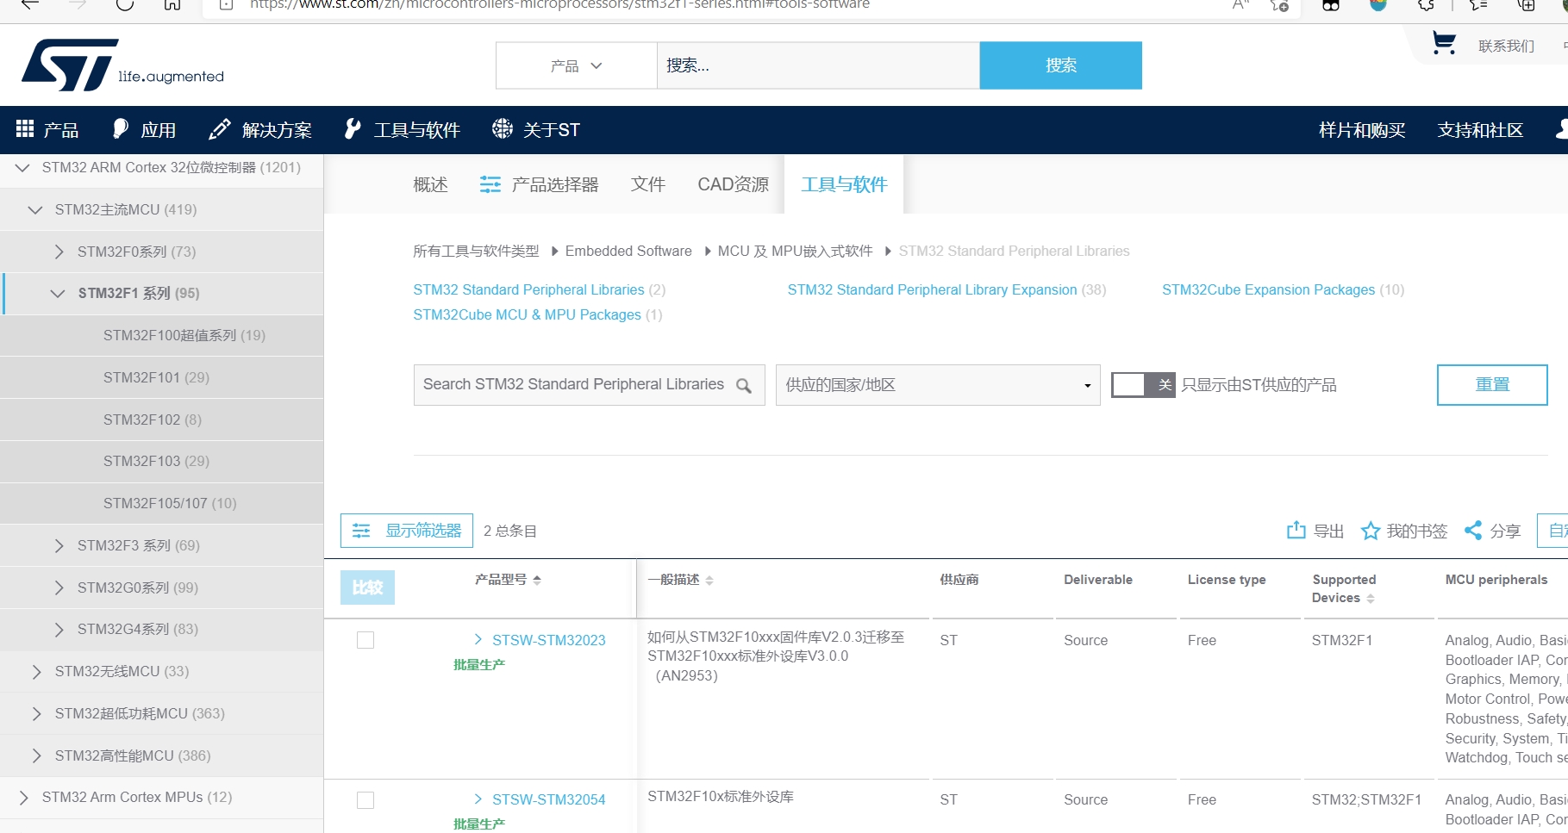The image size is (1568, 833).
Task: Click the ST logo
Action: [71, 65]
